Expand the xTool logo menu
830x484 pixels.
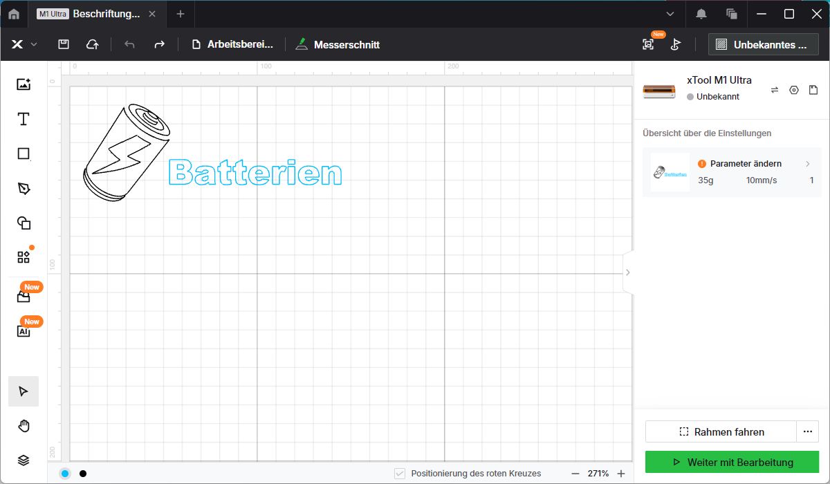click(x=24, y=44)
